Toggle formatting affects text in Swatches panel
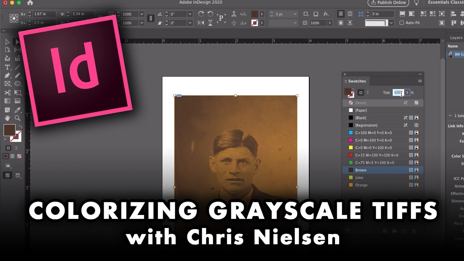This screenshot has height=261, width=464. tap(368, 92)
